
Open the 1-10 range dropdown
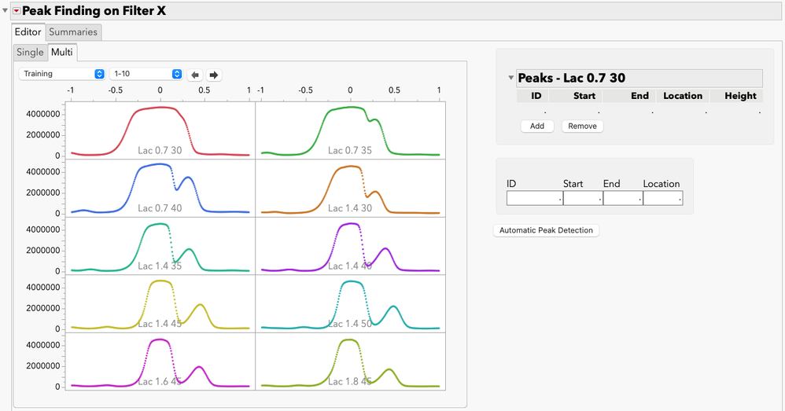click(146, 74)
